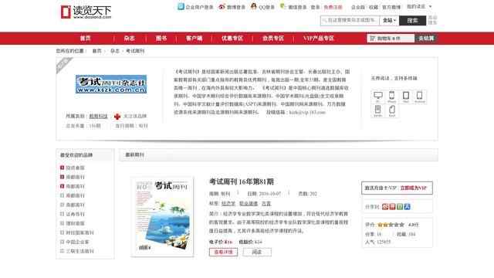Click the star rating row
494x278 pixels.
click(391, 225)
